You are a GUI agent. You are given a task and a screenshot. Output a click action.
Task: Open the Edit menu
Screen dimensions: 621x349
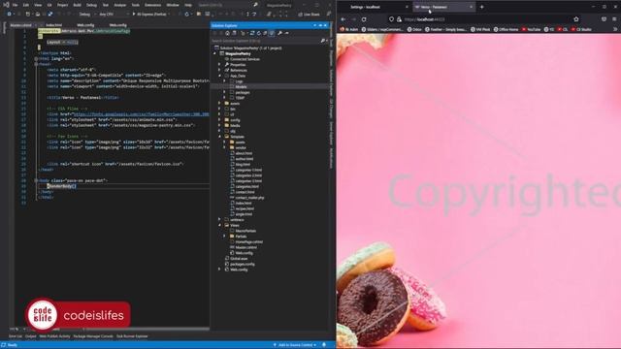[x=26, y=5]
